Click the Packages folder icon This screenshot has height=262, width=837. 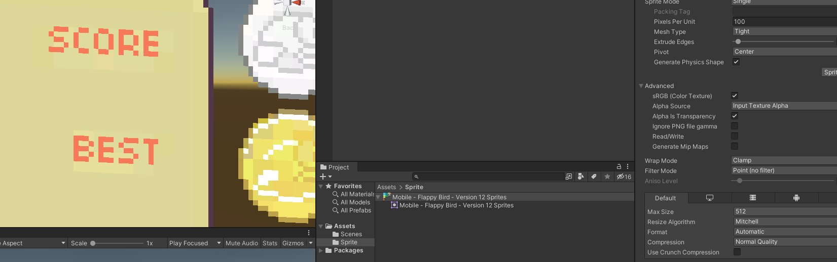click(329, 250)
